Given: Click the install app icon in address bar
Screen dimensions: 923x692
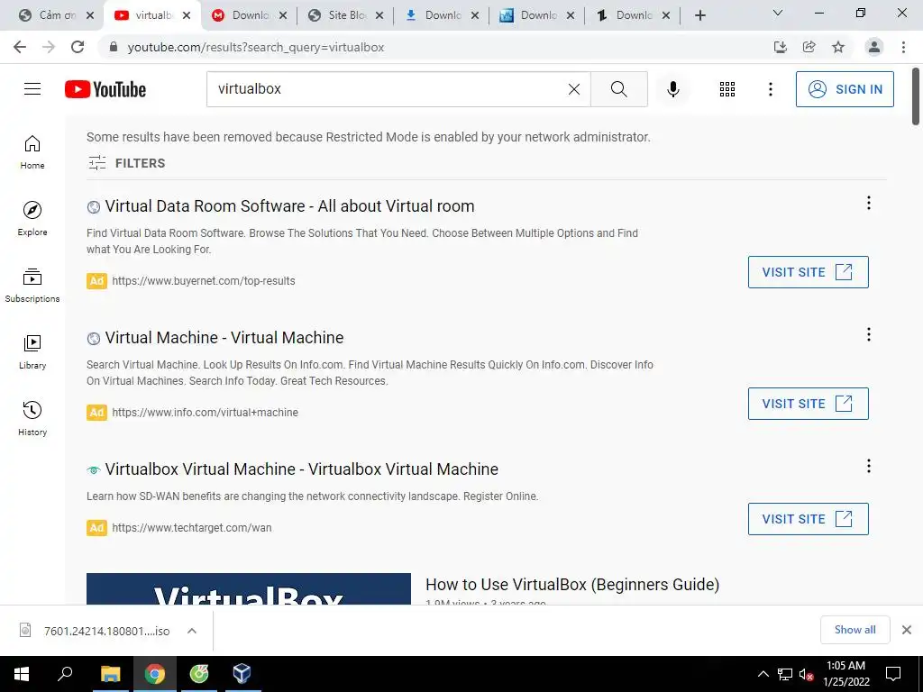Looking at the screenshot, I should (x=781, y=47).
